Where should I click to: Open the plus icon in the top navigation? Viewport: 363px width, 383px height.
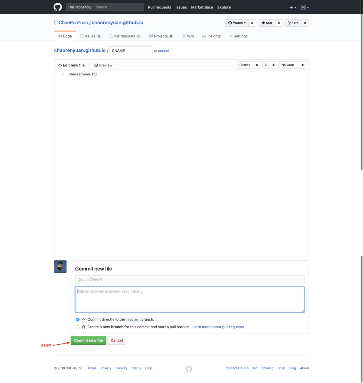pyautogui.click(x=291, y=7)
